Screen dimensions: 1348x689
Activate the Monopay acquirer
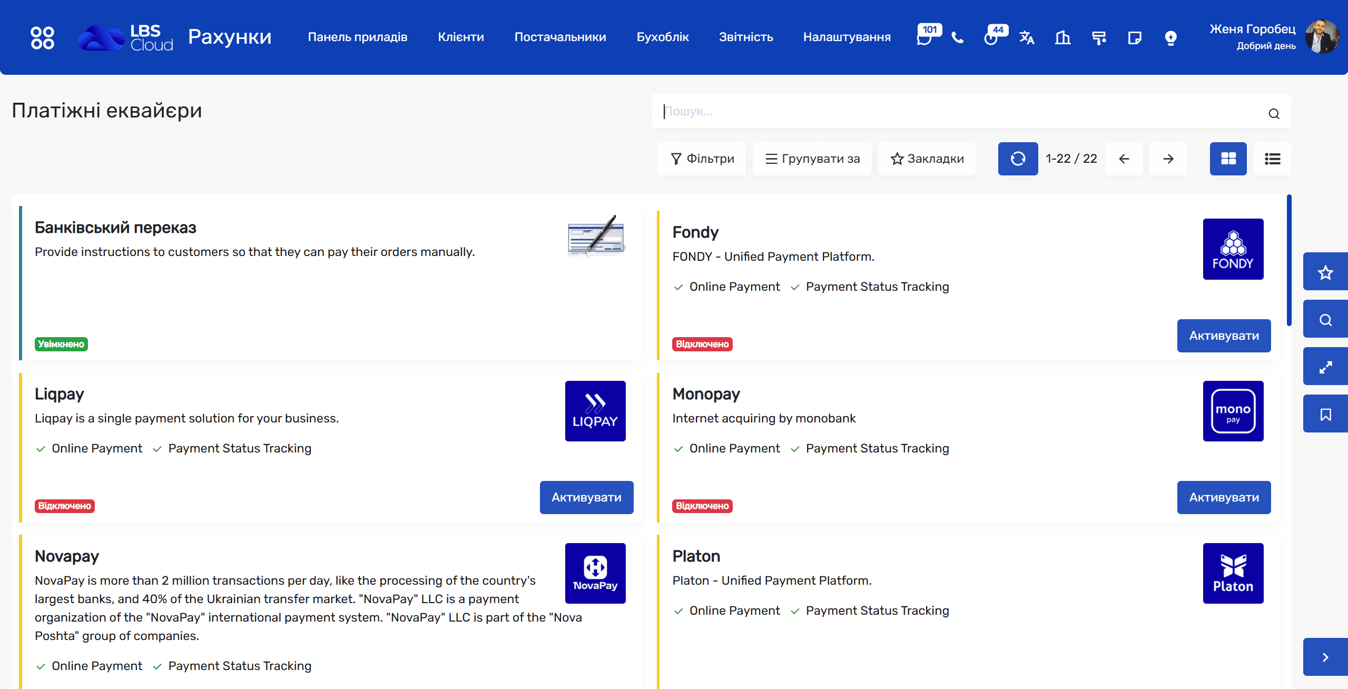(x=1224, y=497)
